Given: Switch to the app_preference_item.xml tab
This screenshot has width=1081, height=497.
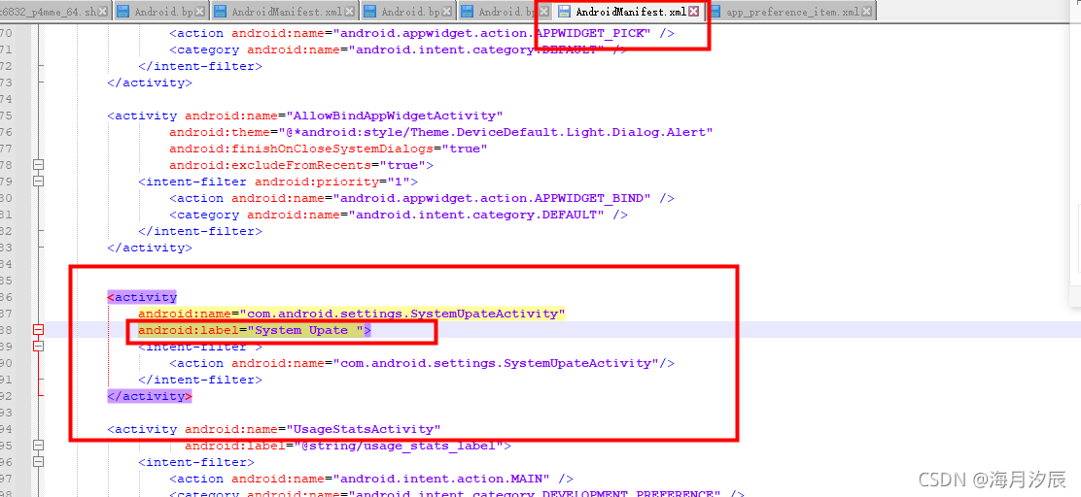Looking at the screenshot, I should click(x=791, y=11).
